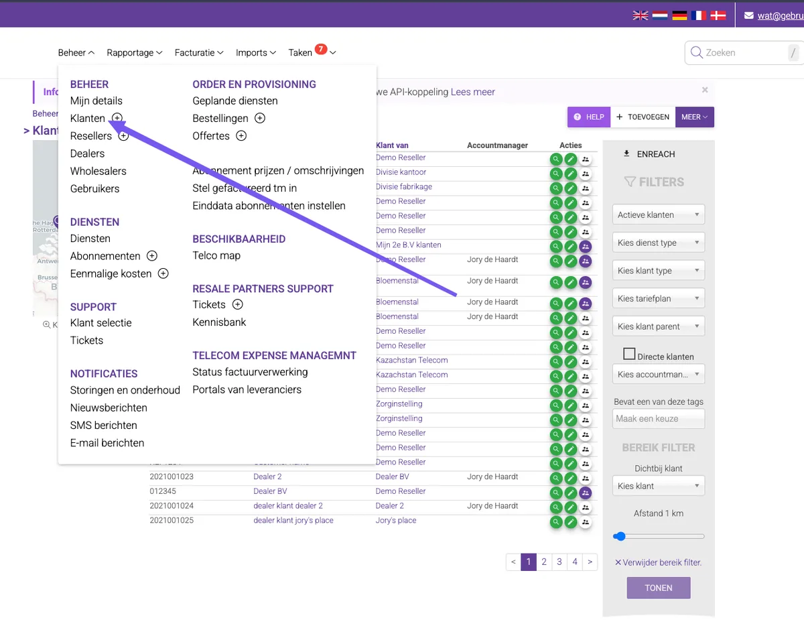Pick the French flag language
Viewport: 804px width, 634px height.
click(x=699, y=15)
